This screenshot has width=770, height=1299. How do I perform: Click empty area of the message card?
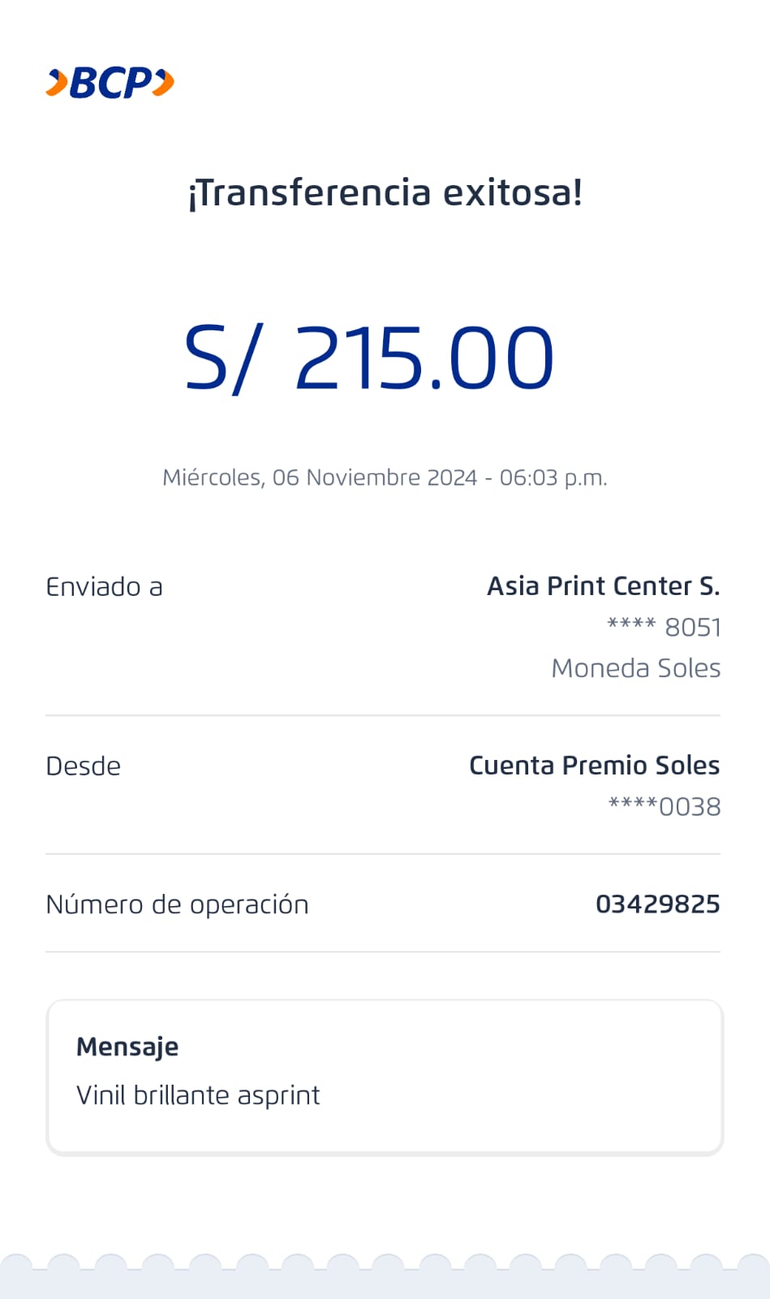tap(527, 1072)
